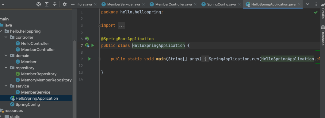Collapse the domain package chevron

pyautogui.click(x=6, y=56)
